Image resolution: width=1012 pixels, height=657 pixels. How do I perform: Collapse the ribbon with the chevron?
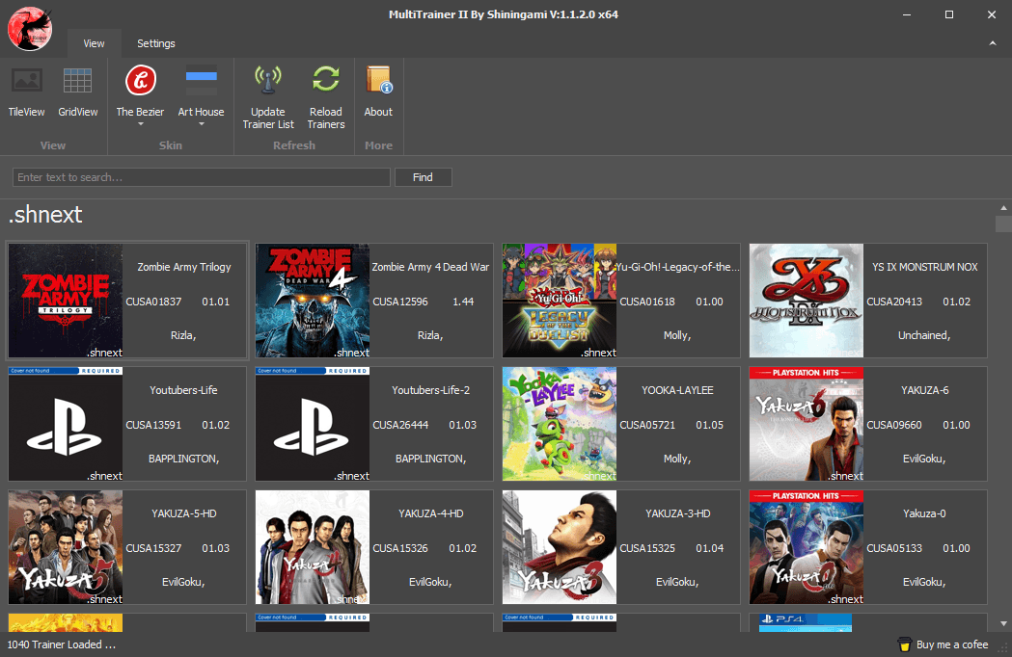click(x=992, y=43)
